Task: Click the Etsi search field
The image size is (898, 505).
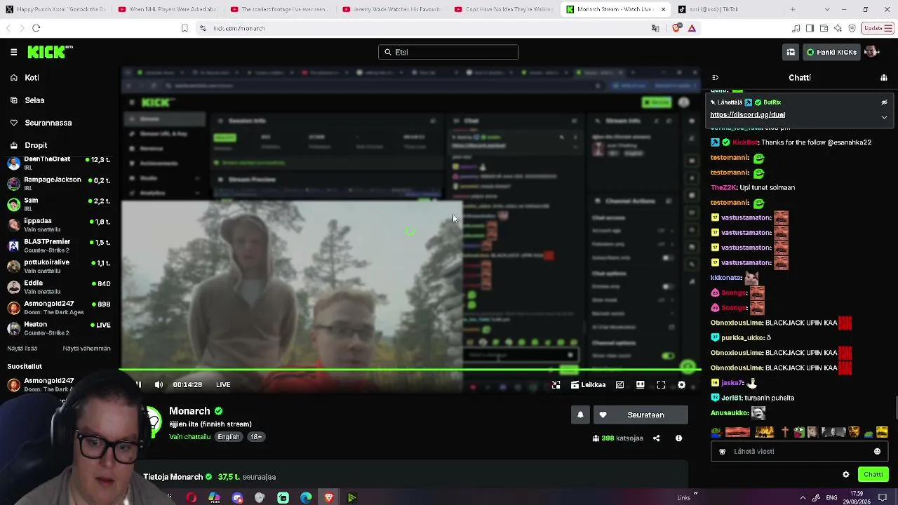Action: pos(448,52)
